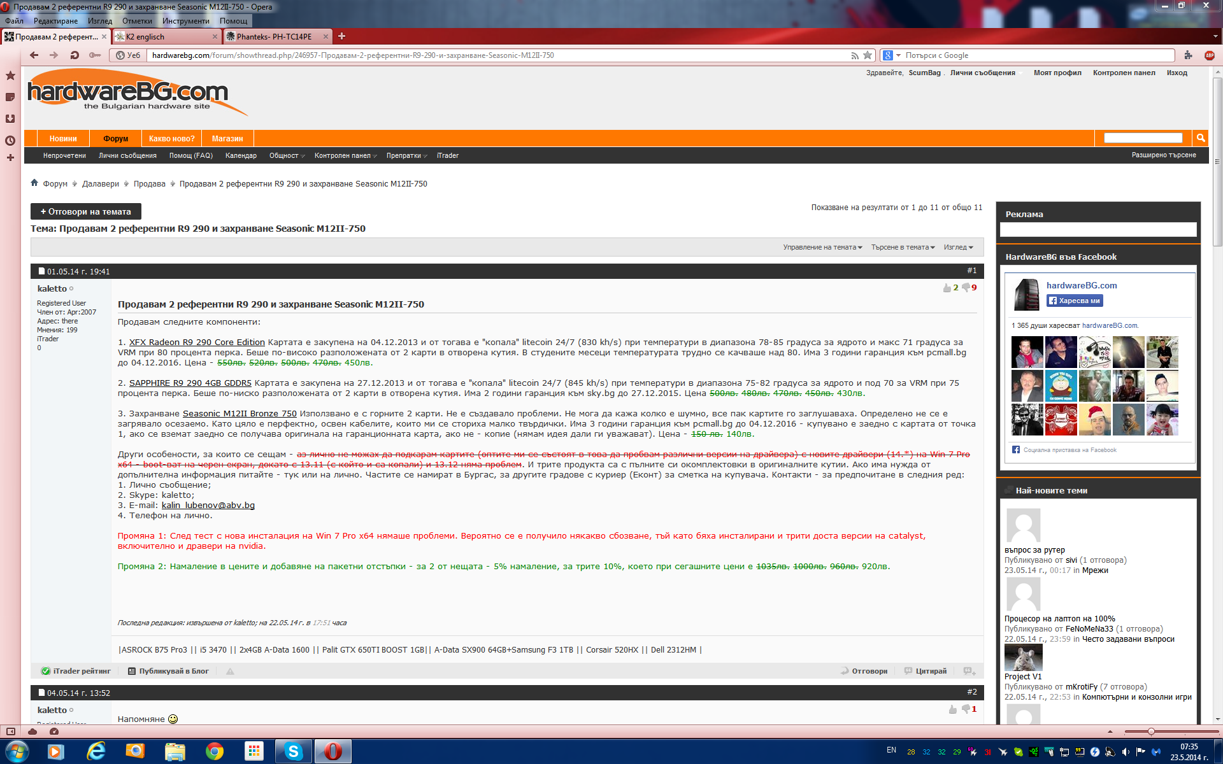Click the Skype icon in the taskbar
The image size is (1223, 764).
click(294, 752)
